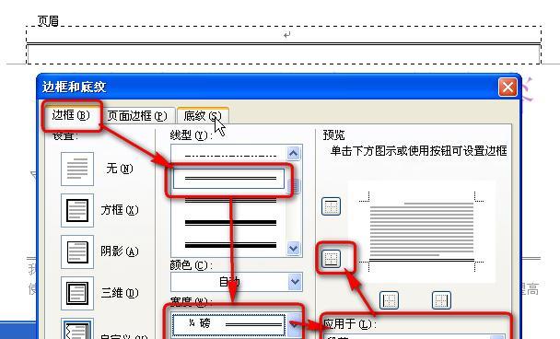The width and height of the screenshot is (560, 339).
Task: Switch to the 页面边框 tab
Action: point(137,116)
